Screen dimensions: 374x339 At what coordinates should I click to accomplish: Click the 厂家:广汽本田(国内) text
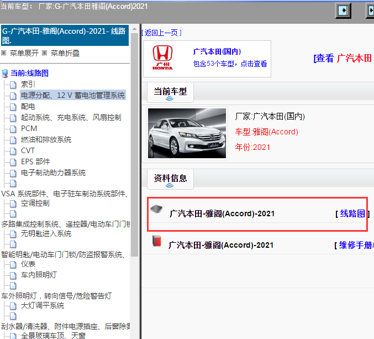click(270, 117)
